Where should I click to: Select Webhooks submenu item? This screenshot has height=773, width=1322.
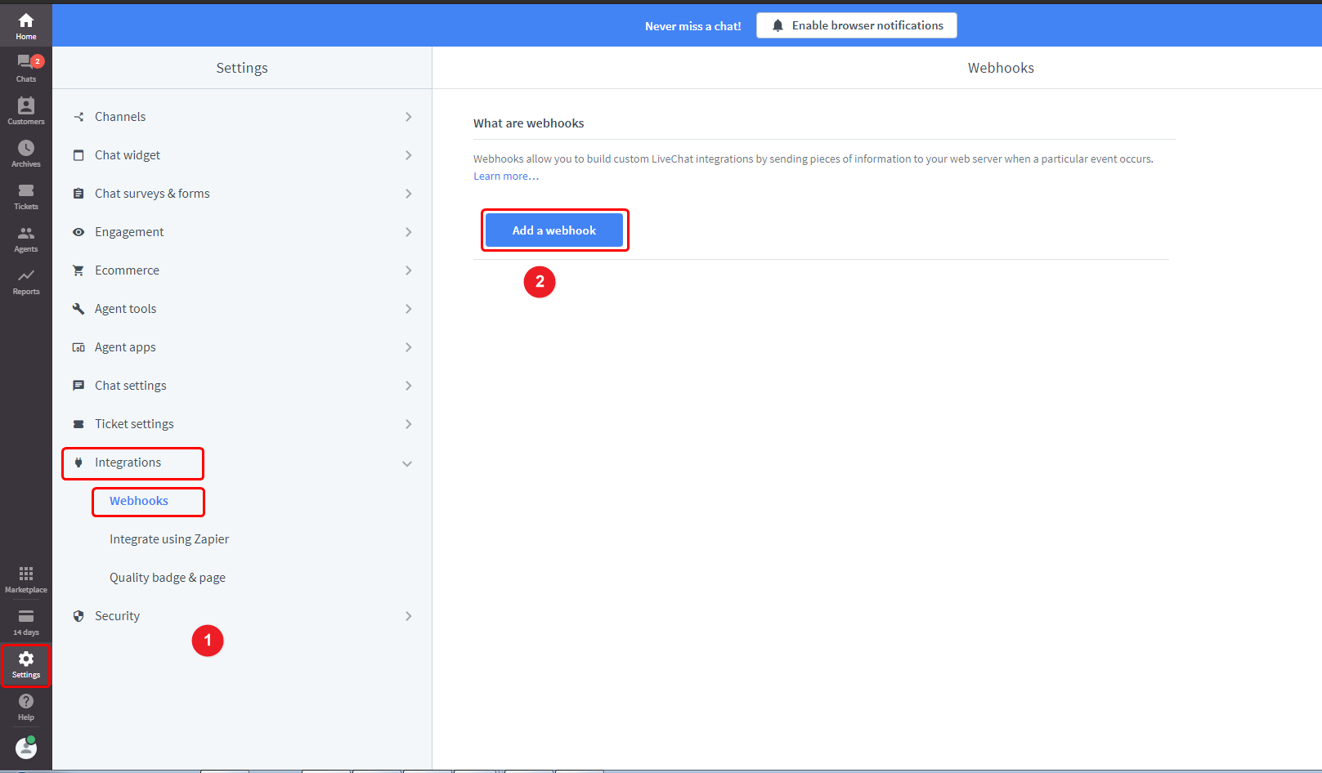click(x=139, y=501)
